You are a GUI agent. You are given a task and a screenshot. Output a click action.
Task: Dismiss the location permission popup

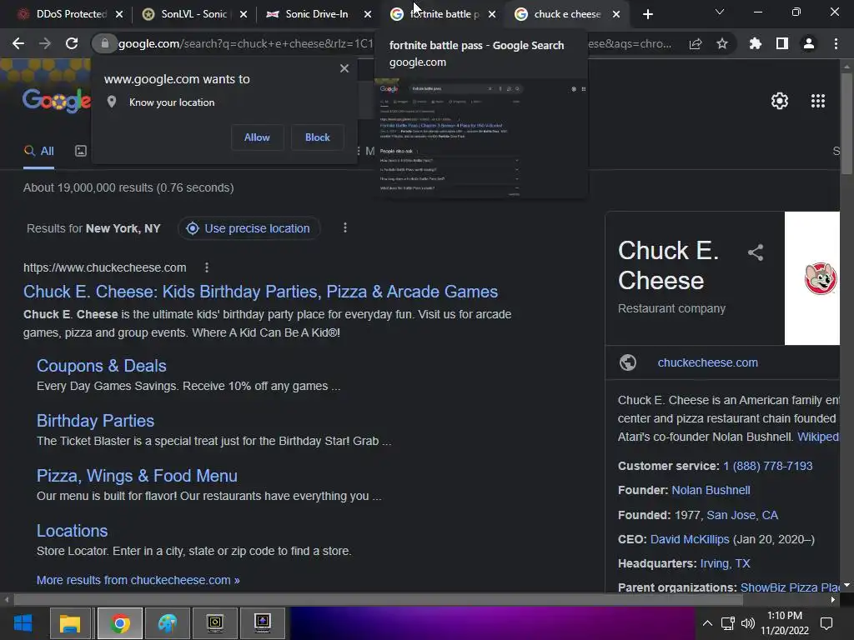(344, 68)
